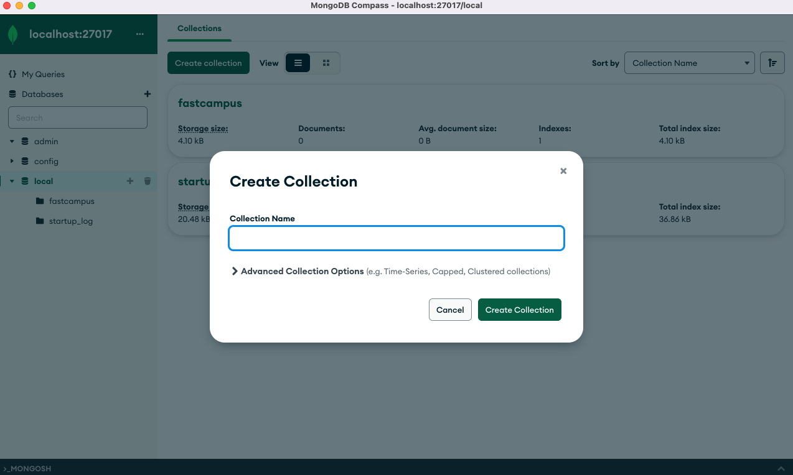Image resolution: width=793 pixels, height=475 pixels.
Task: Collapse the local database tree arrow
Action: [x=12, y=181]
